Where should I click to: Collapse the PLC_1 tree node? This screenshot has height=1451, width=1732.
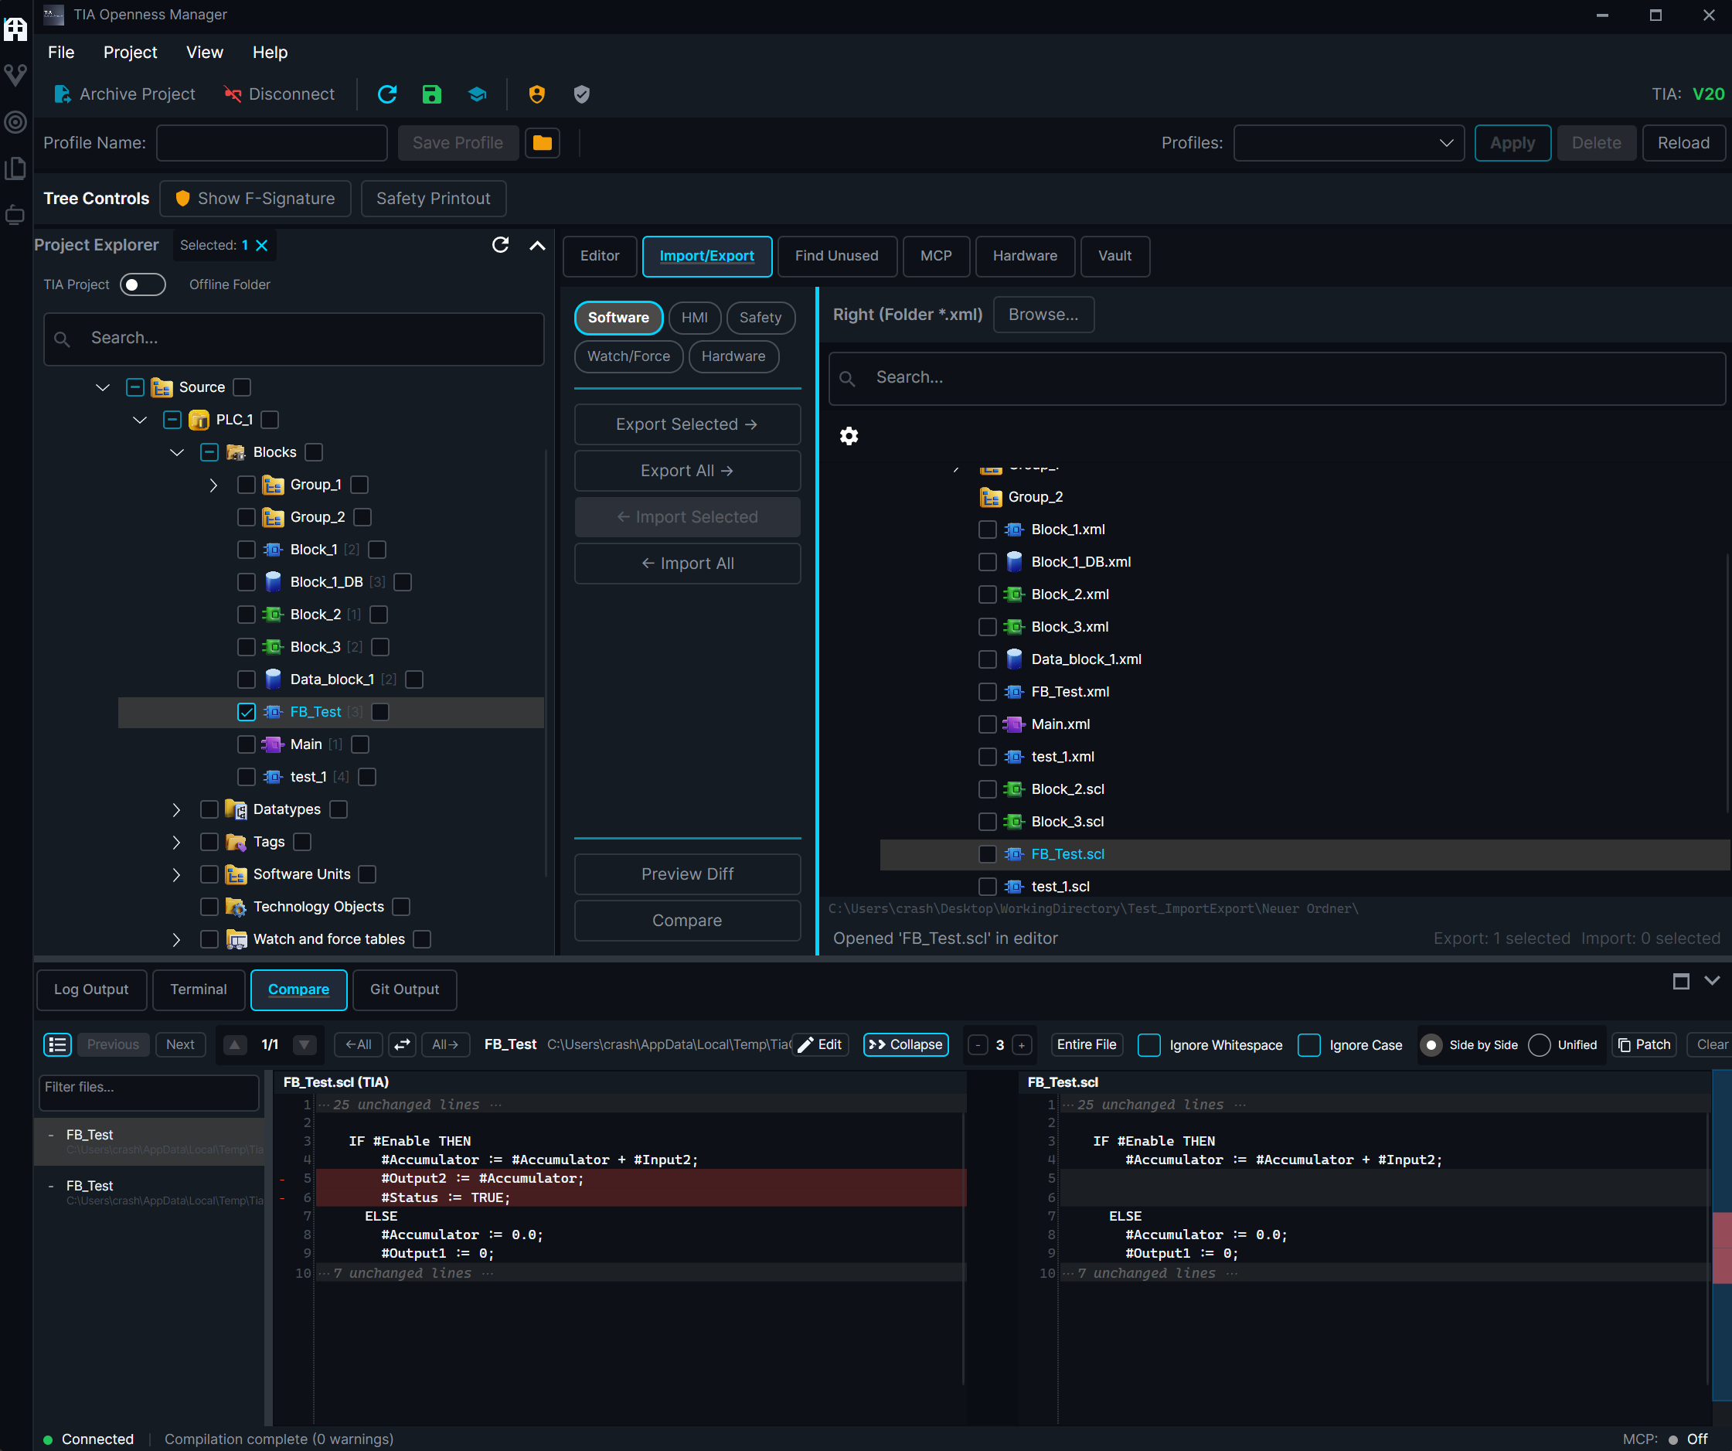(140, 420)
